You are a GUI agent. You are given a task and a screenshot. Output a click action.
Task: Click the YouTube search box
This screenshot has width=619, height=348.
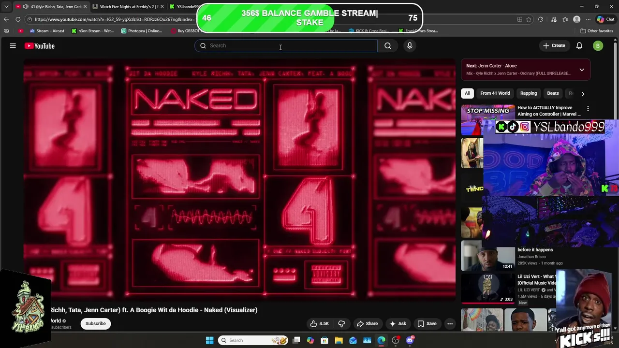(x=286, y=45)
